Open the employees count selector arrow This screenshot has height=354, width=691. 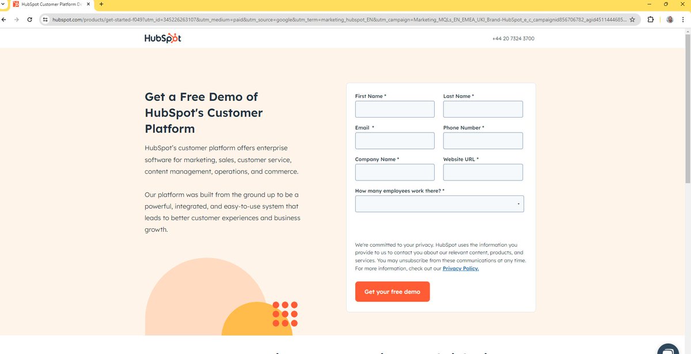coord(517,204)
